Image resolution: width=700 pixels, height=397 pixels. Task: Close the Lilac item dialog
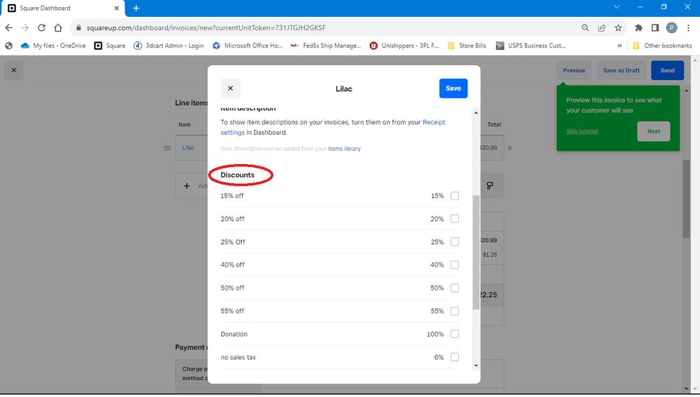[x=231, y=88]
